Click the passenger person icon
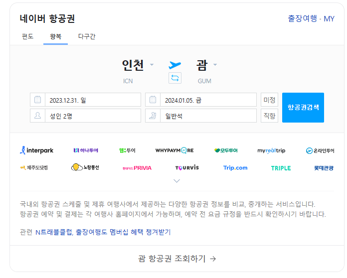The width and height of the screenshot is (347, 278). pyautogui.click(x=37, y=116)
